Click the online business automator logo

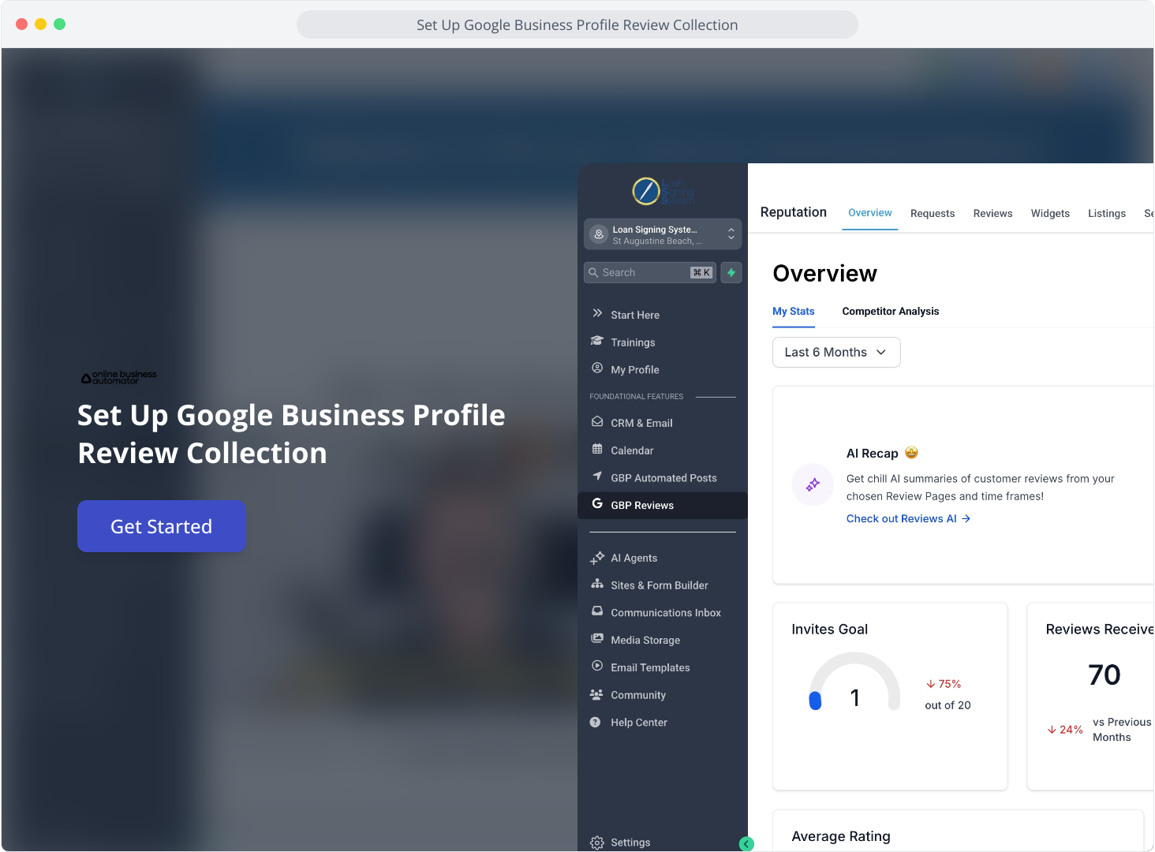pyautogui.click(x=118, y=377)
